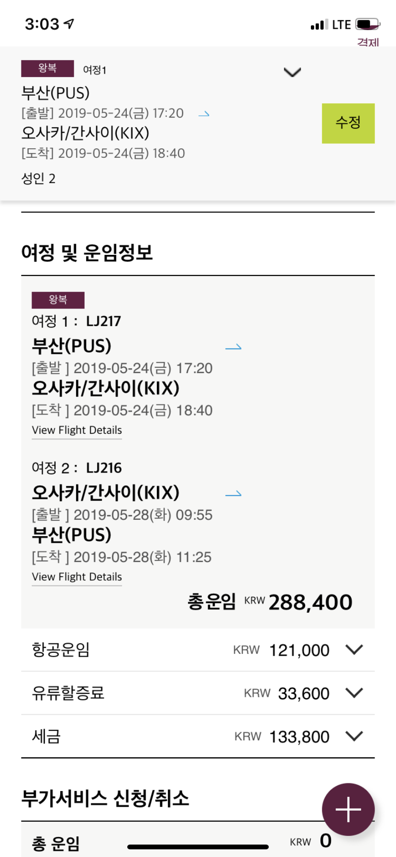The height and width of the screenshot is (857, 396).
Task: Tap the blue arrow beside 여정 2 오사카/간사이(KIX)
Action: pos(233,494)
